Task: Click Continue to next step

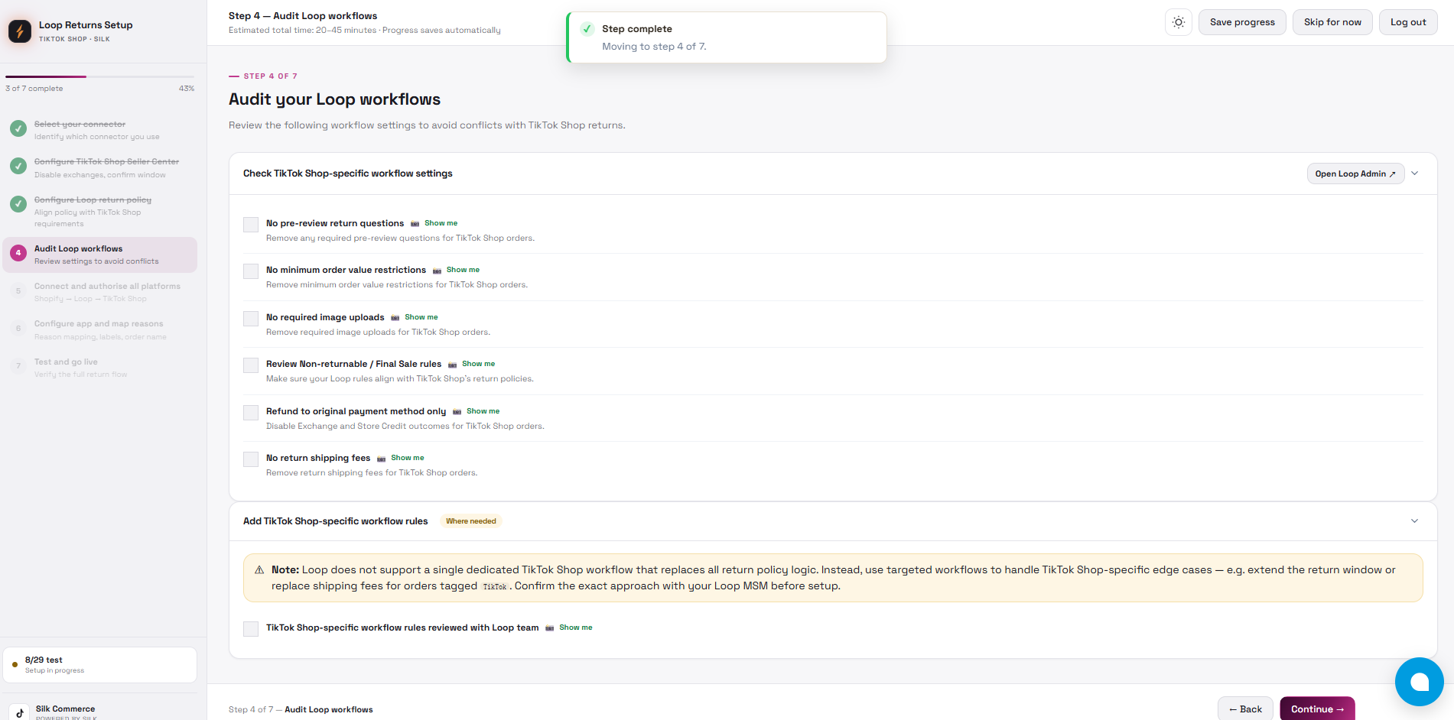Action: pos(1317,709)
